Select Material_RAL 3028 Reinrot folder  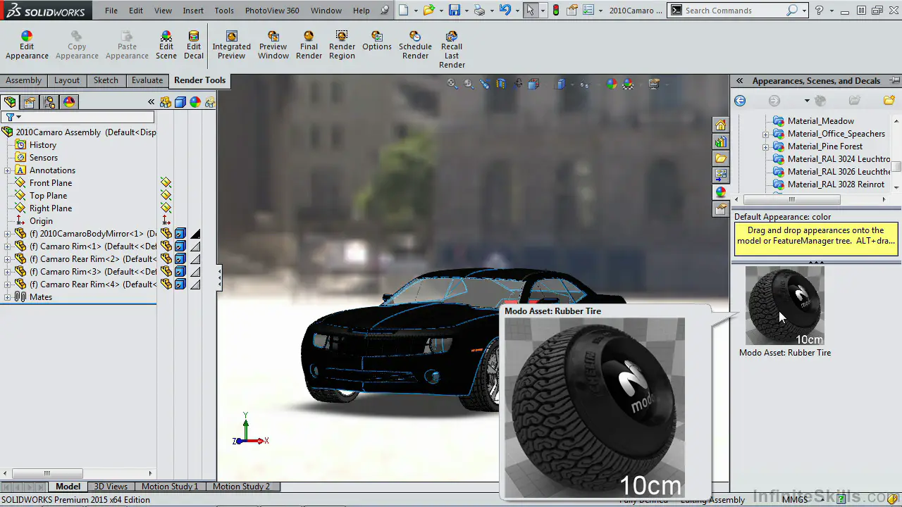point(836,184)
